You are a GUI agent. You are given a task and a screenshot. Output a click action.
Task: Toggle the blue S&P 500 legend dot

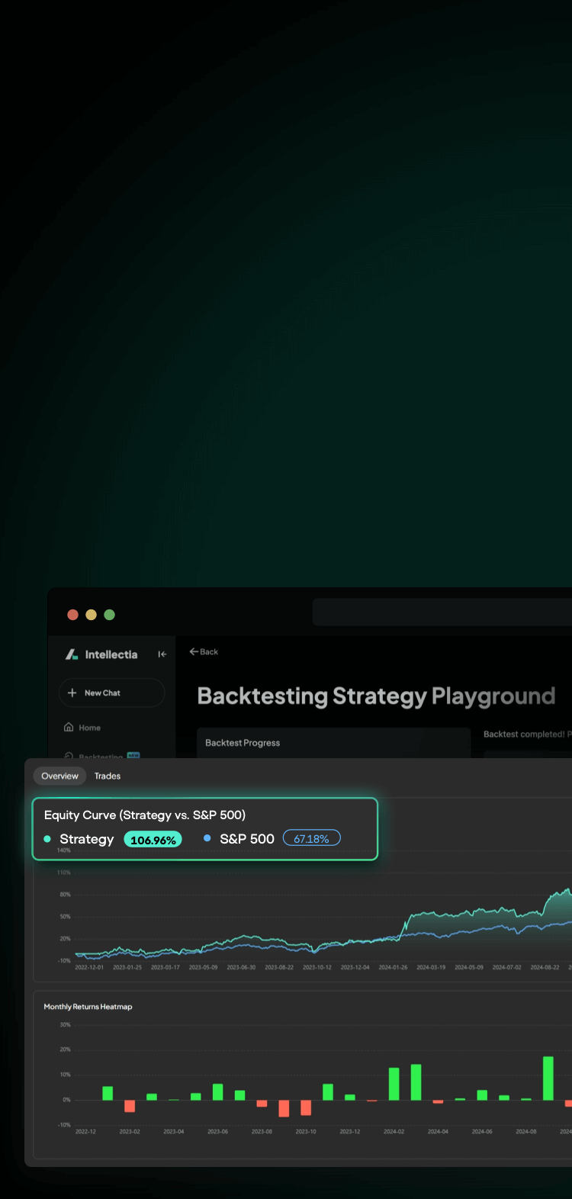(207, 838)
